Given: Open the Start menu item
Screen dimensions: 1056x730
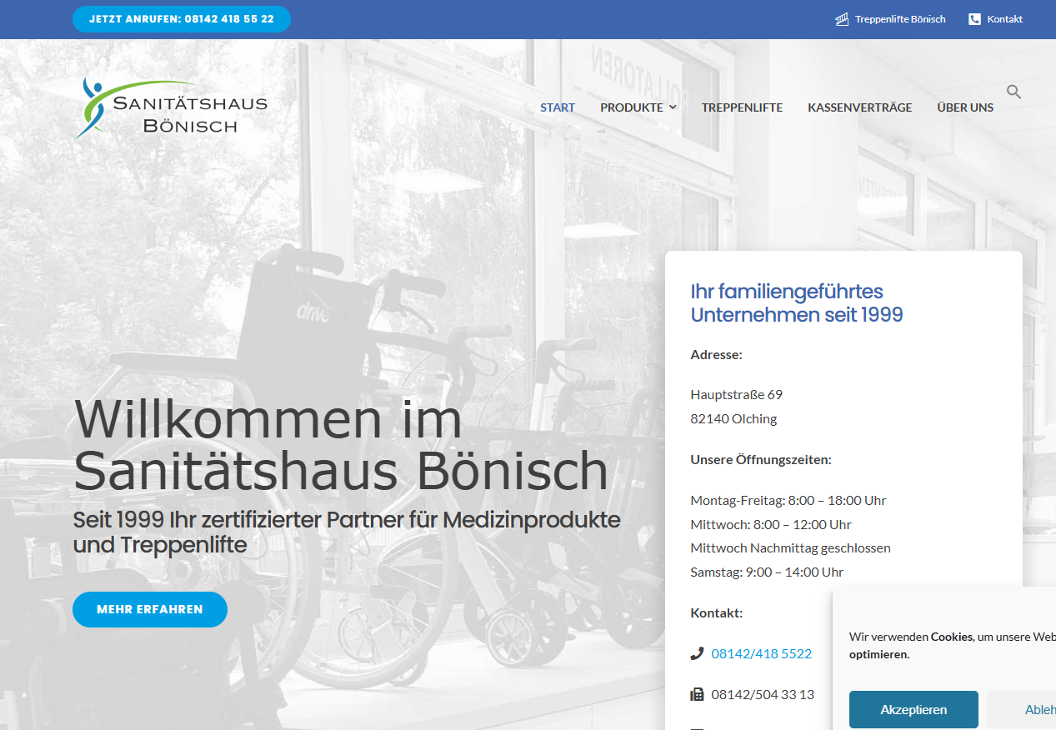Looking at the screenshot, I should tap(558, 107).
